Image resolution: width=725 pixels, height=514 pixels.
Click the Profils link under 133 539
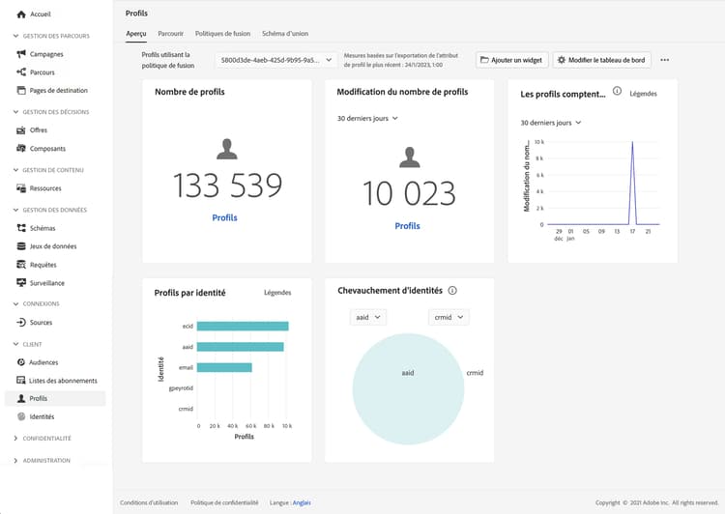pos(224,217)
